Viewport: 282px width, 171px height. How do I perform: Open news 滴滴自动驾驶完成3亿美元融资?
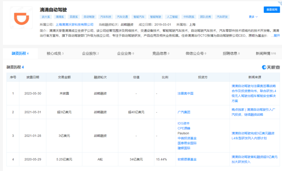coord(253,136)
